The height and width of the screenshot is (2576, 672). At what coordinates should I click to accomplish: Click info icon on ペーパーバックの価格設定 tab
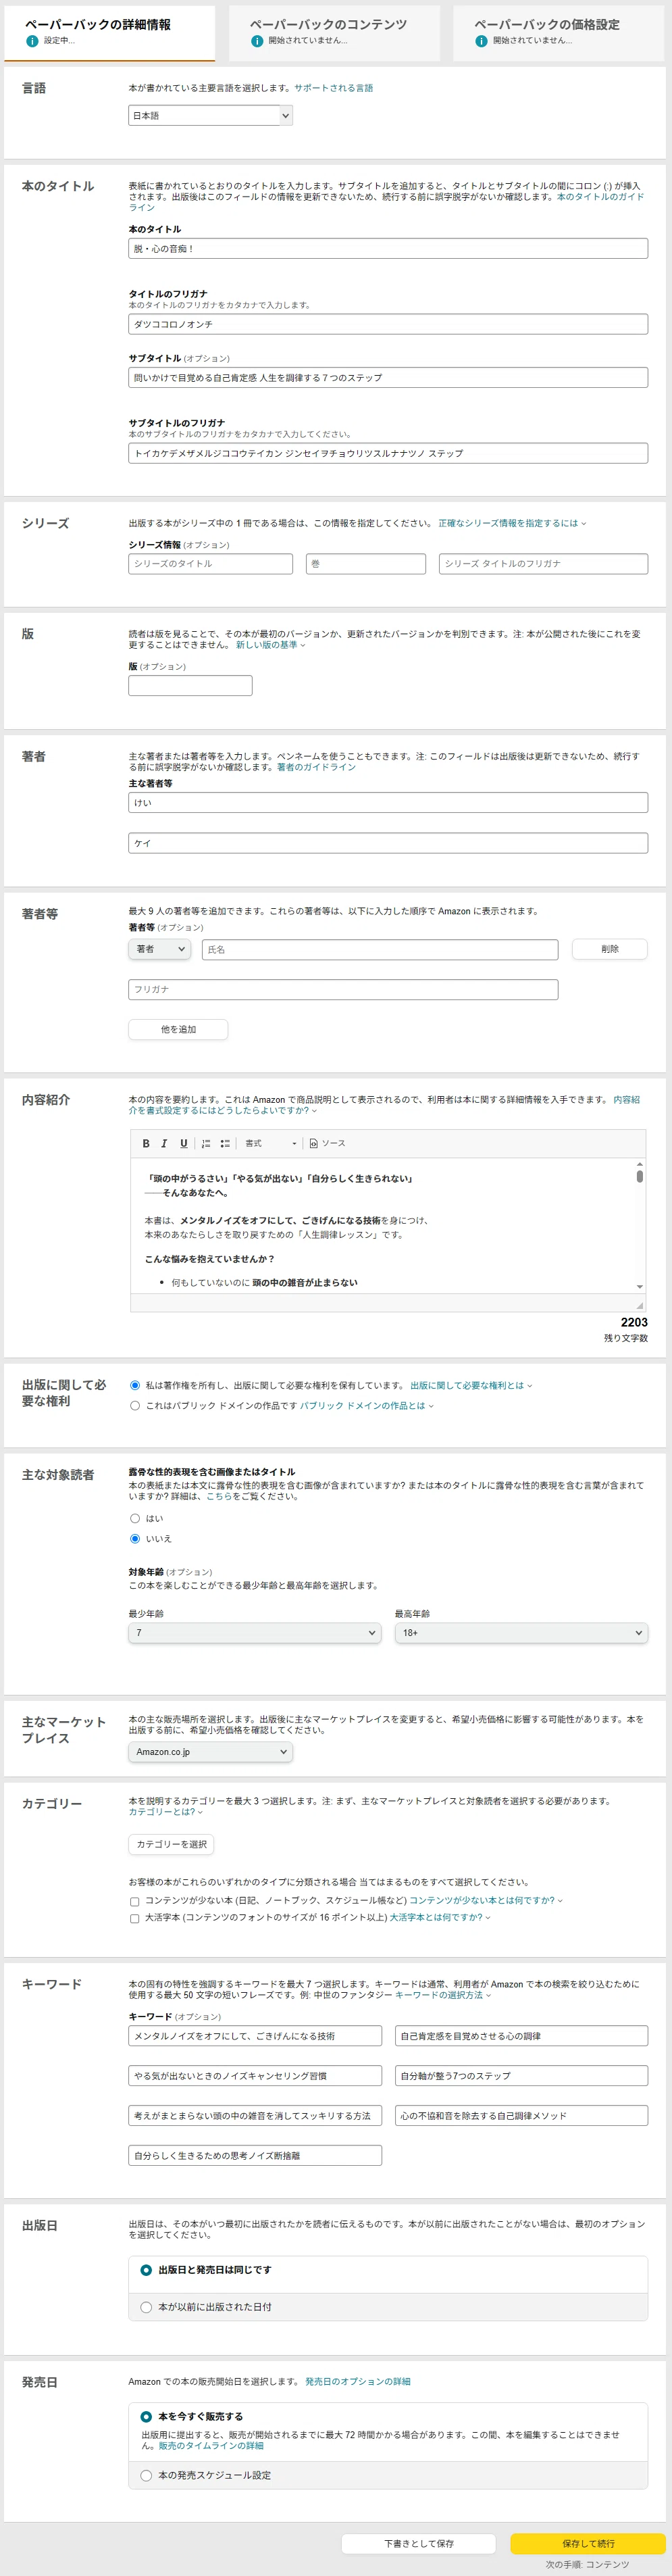[481, 41]
